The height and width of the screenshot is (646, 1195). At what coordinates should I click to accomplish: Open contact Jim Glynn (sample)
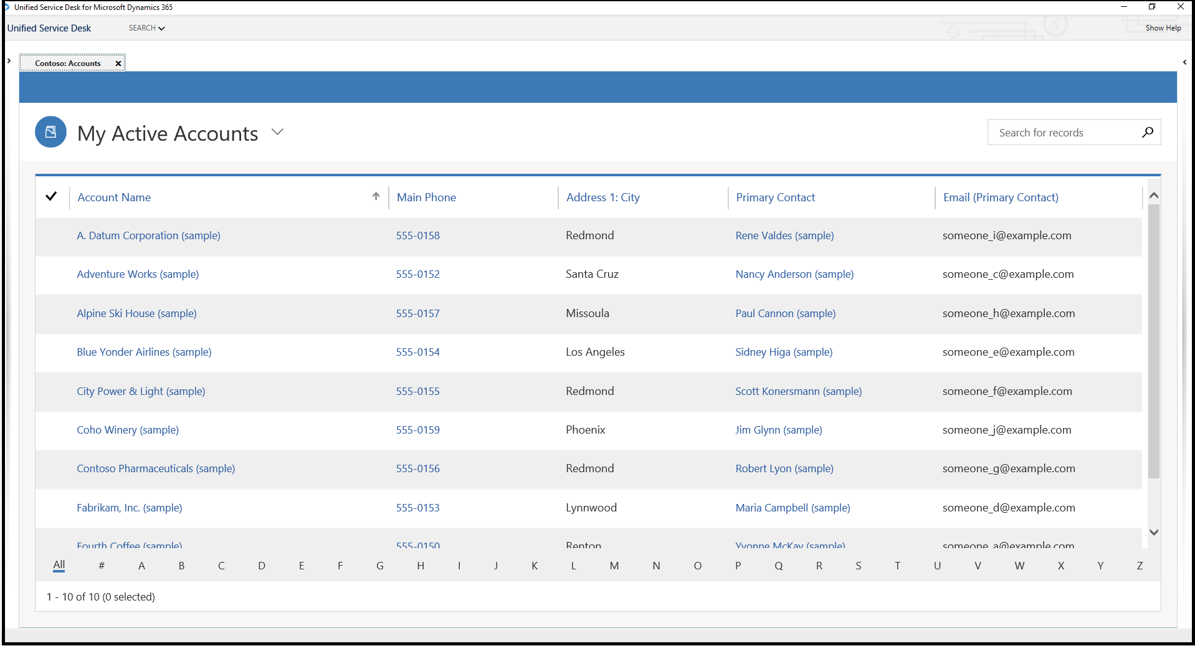[x=779, y=430]
